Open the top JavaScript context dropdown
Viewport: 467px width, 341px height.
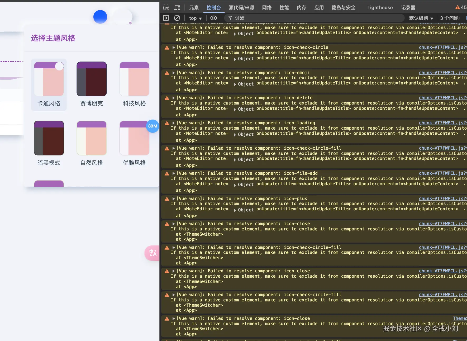click(x=196, y=18)
